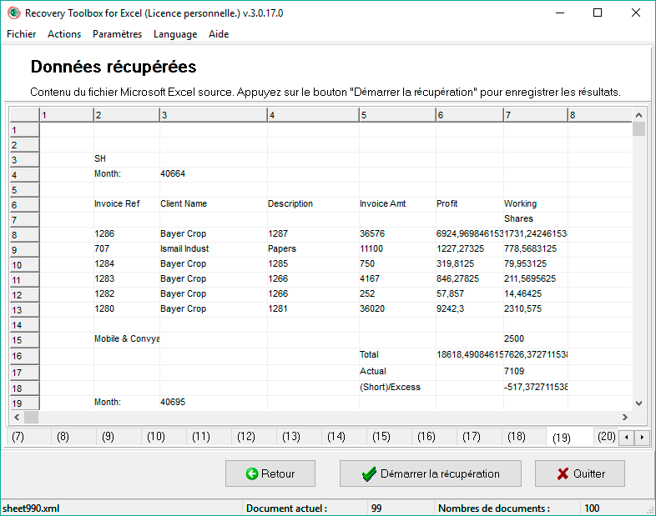Click the horizontal scrollbar left arrow

17,417
